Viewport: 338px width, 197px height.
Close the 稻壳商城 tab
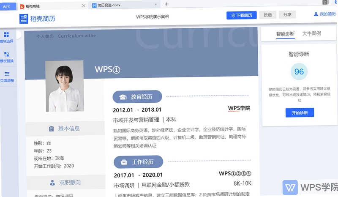pos(84,6)
